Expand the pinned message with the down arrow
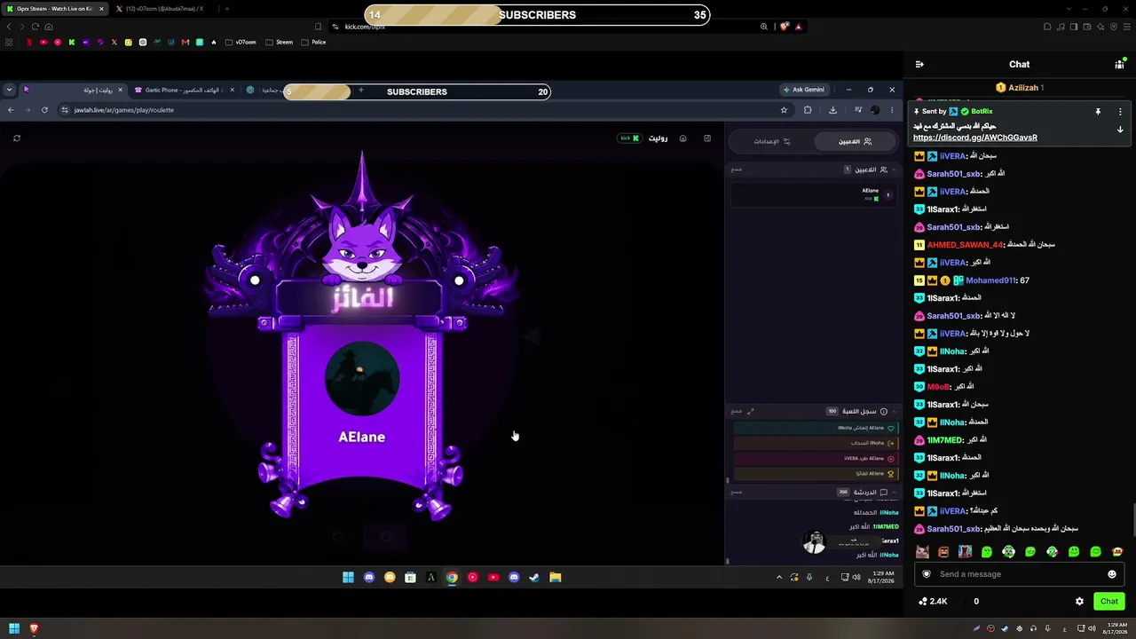 click(1120, 130)
